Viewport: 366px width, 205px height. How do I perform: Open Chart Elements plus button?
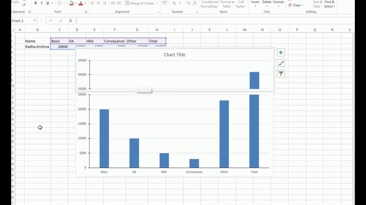281,53
